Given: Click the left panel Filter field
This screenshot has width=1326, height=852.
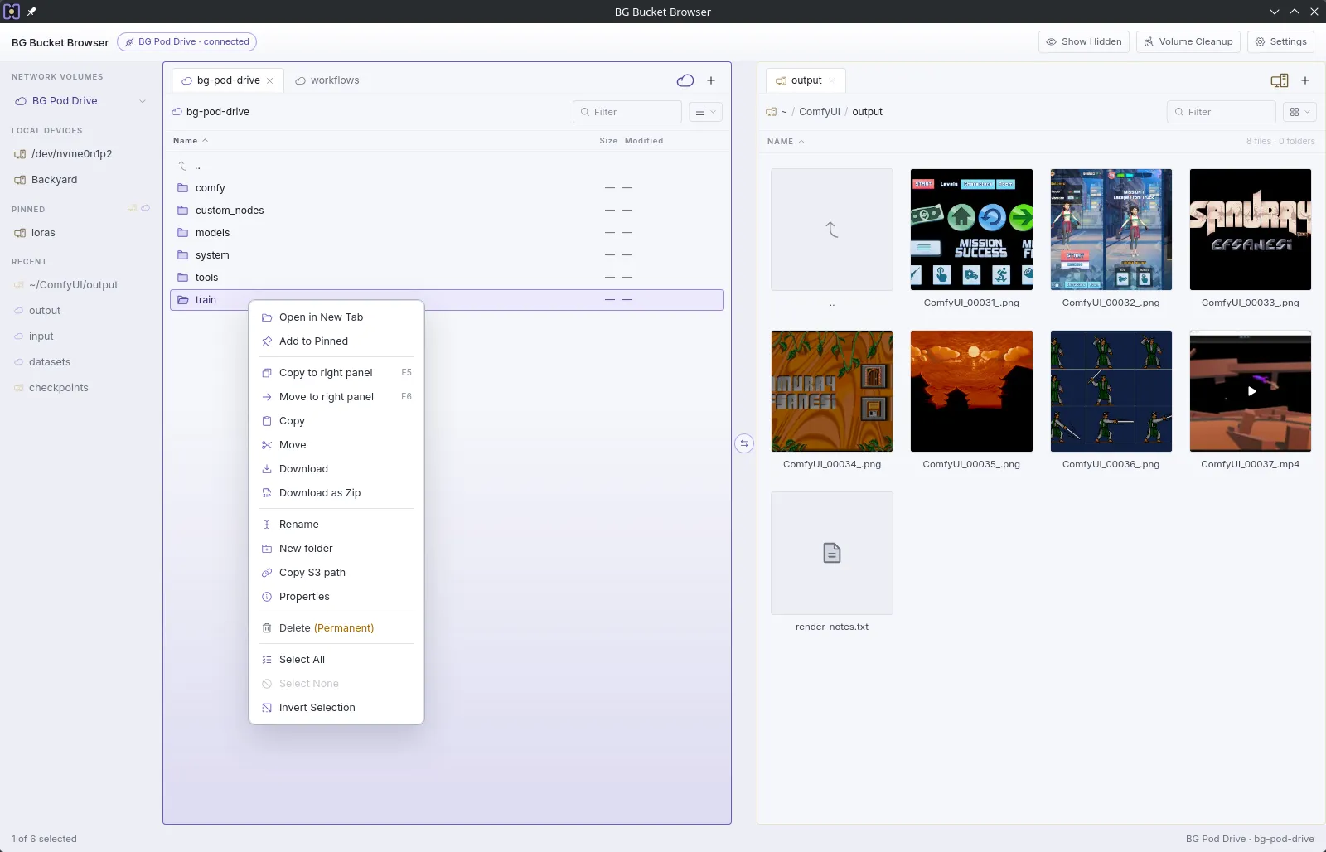Looking at the screenshot, I should [x=627, y=112].
